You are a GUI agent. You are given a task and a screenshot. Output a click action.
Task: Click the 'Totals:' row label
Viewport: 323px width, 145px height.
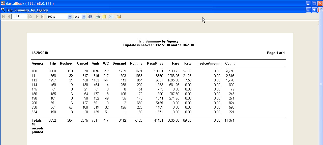tap(37, 121)
